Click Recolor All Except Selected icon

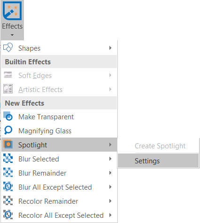tap(8, 215)
